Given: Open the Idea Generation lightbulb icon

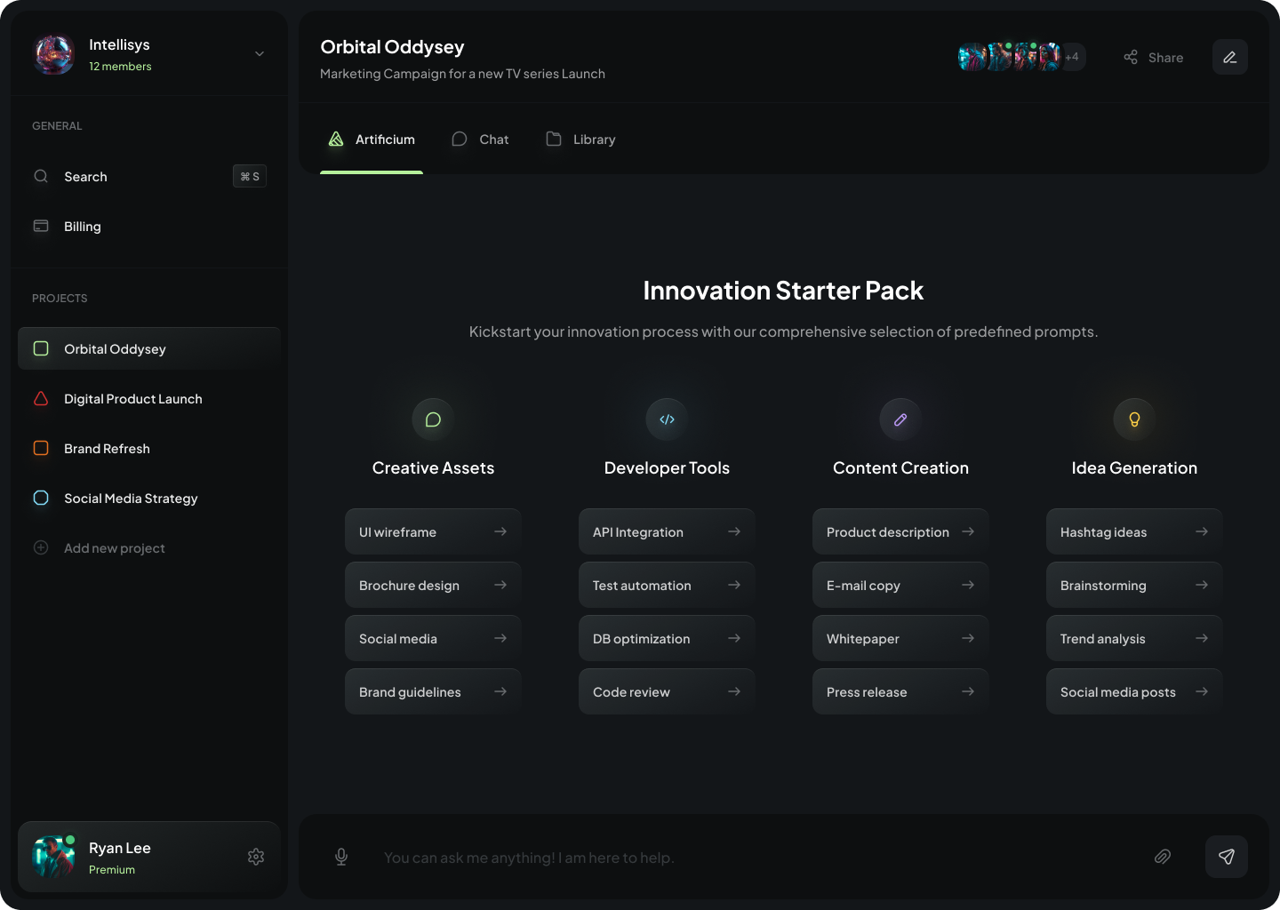Looking at the screenshot, I should coord(1134,419).
